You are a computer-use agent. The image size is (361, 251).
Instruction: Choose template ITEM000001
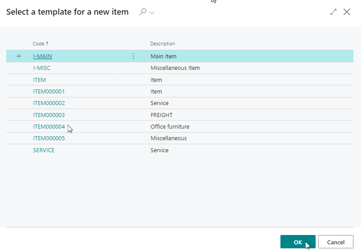click(49, 91)
